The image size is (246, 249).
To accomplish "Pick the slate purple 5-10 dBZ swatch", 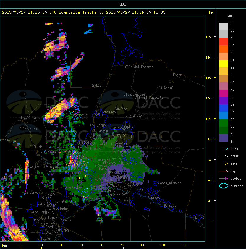I will click(224, 138).
